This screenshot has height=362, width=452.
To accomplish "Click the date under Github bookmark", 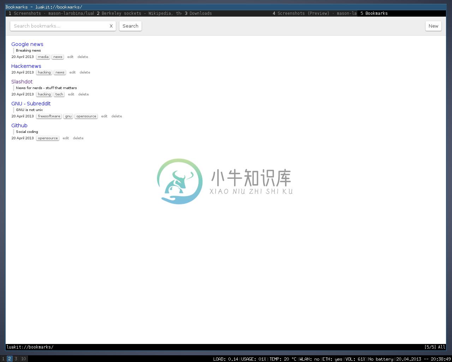I will [23, 138].
